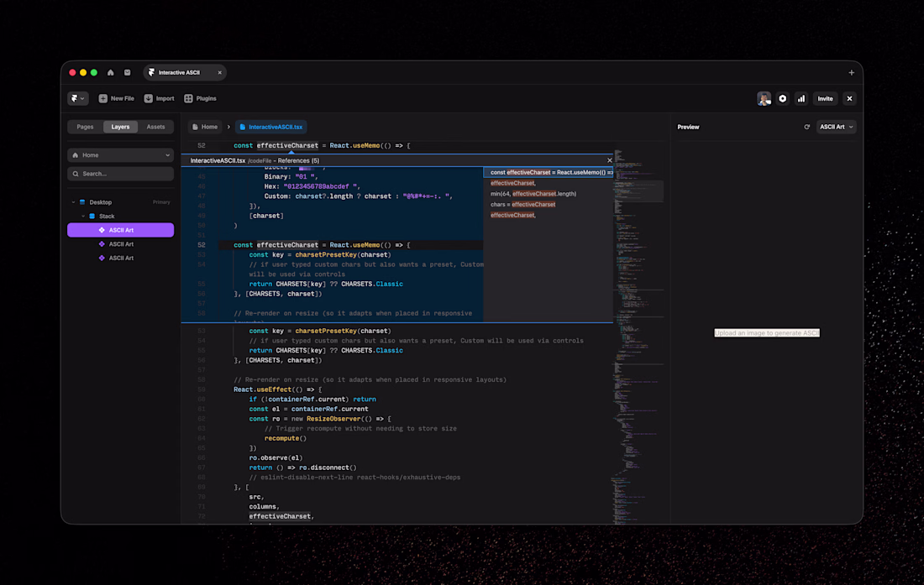Select the third ASCII Art layer
This screenshot has height=585, width=924.
(120, 258)
